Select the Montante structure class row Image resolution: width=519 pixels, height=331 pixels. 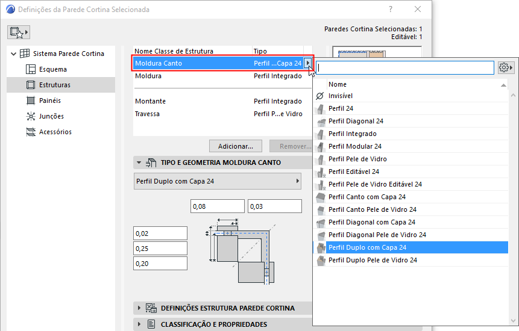pyautogui.click(x=222, y=101)
